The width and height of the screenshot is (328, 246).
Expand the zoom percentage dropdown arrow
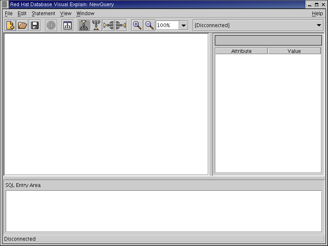184,25
